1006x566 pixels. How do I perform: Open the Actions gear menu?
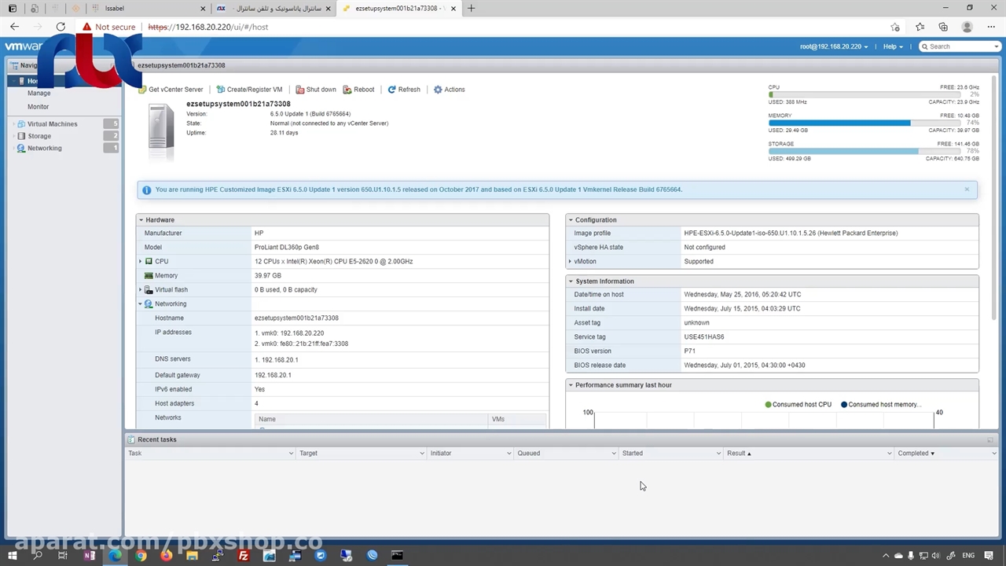click(438, 90)
